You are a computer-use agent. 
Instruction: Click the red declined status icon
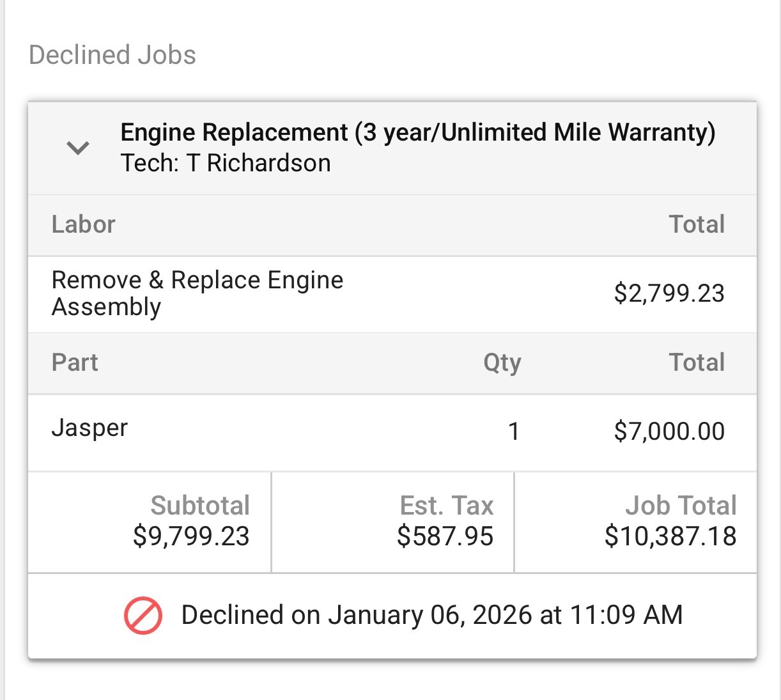(x=143, y=616)
